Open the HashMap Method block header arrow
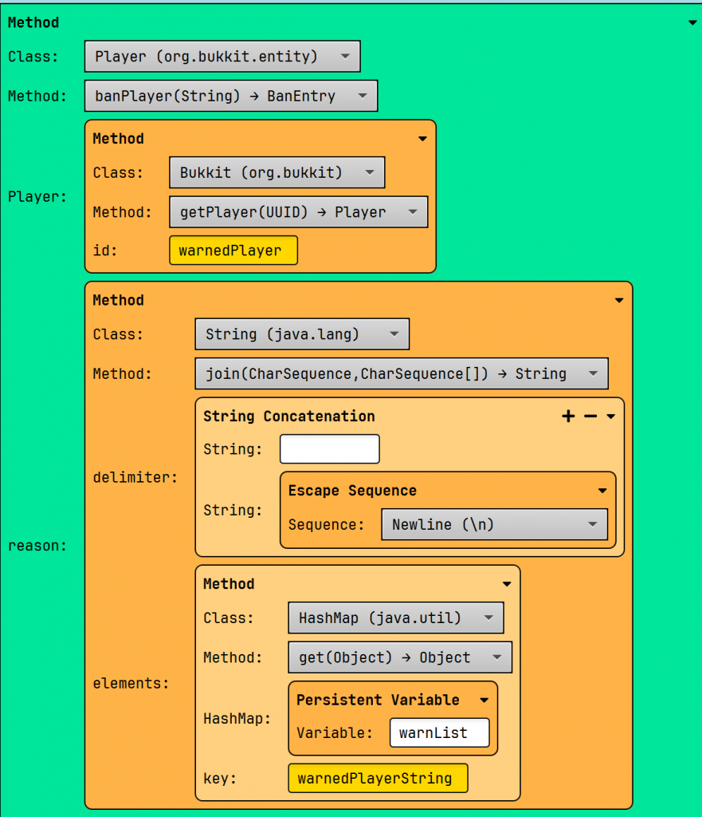This screenshot has height=817, width=702. tap(507, 584)
